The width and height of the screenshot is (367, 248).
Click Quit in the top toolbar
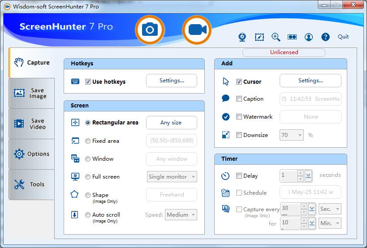coord(343,37)
